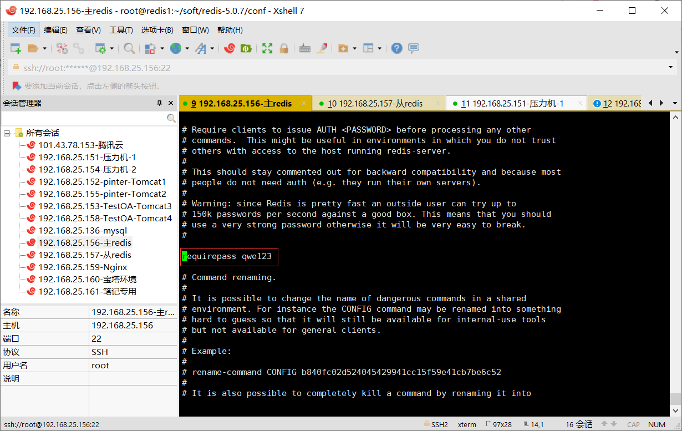Screen dimensions: 682x431
Task: Click the Disconnect session toolbar icon
Action: tap(62, 48)
